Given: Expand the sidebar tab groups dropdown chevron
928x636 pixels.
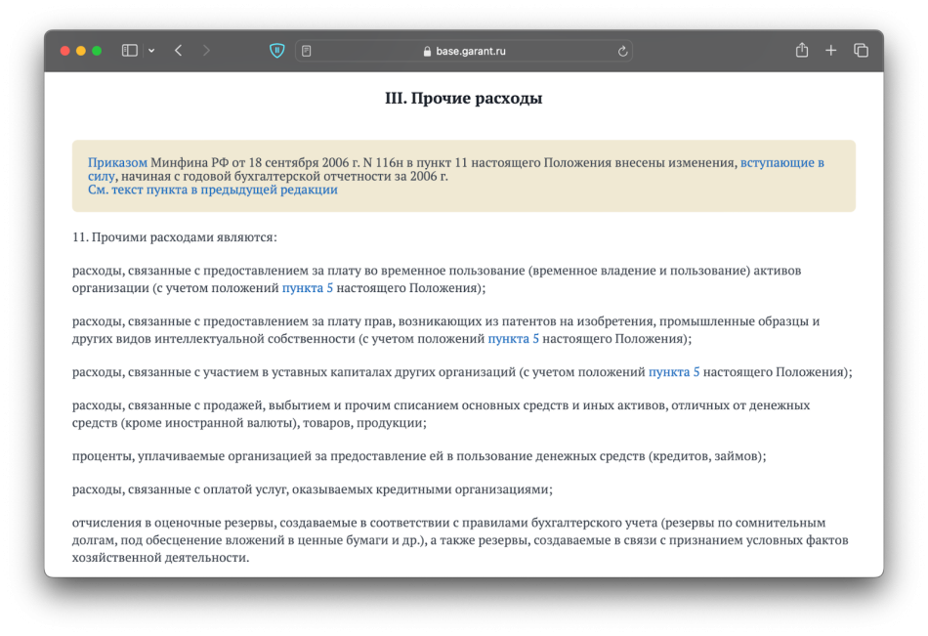Looking at the screenshot, I should (151, 51).
